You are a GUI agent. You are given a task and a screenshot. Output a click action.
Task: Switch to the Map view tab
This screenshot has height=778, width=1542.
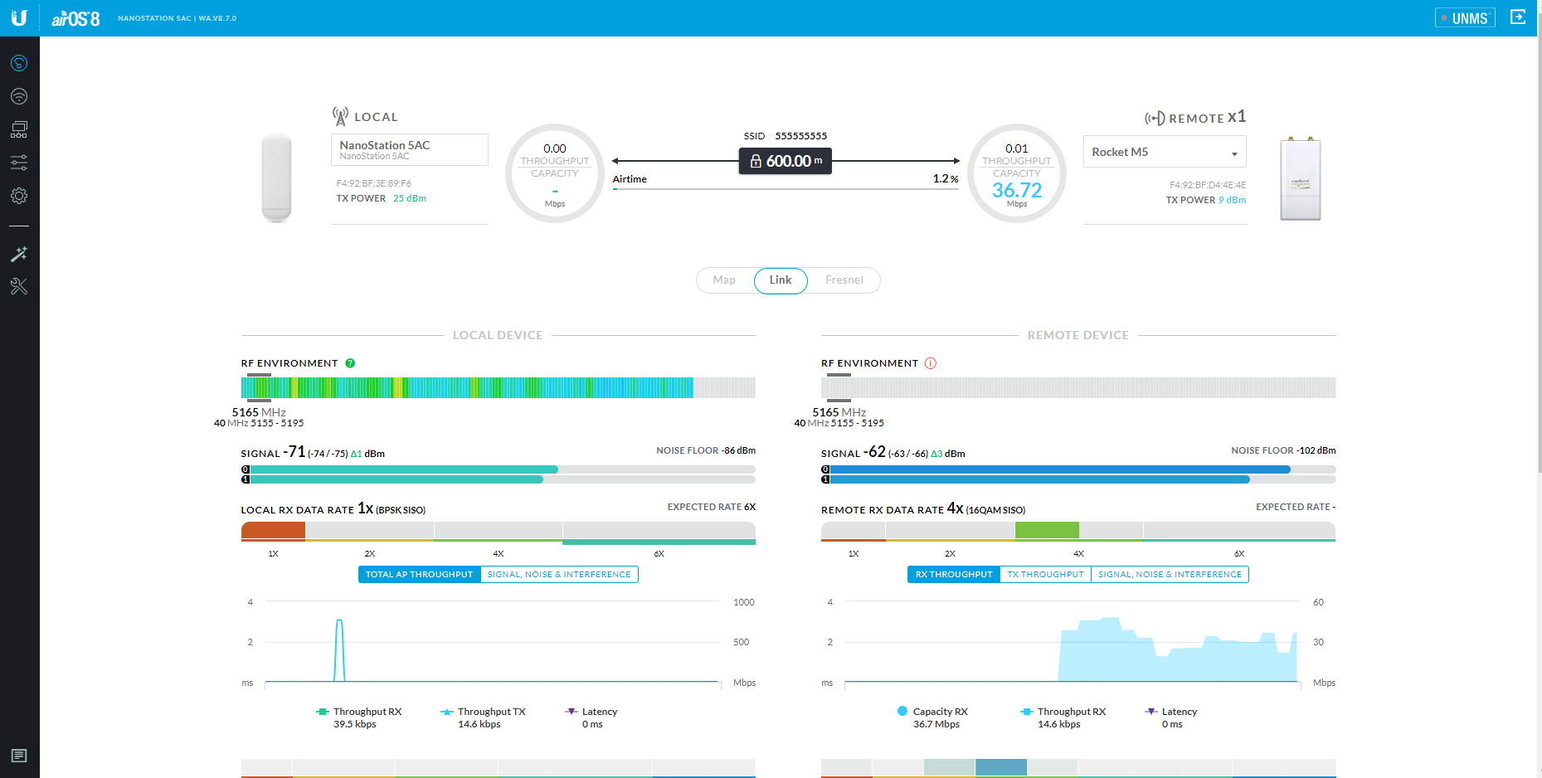724,280
